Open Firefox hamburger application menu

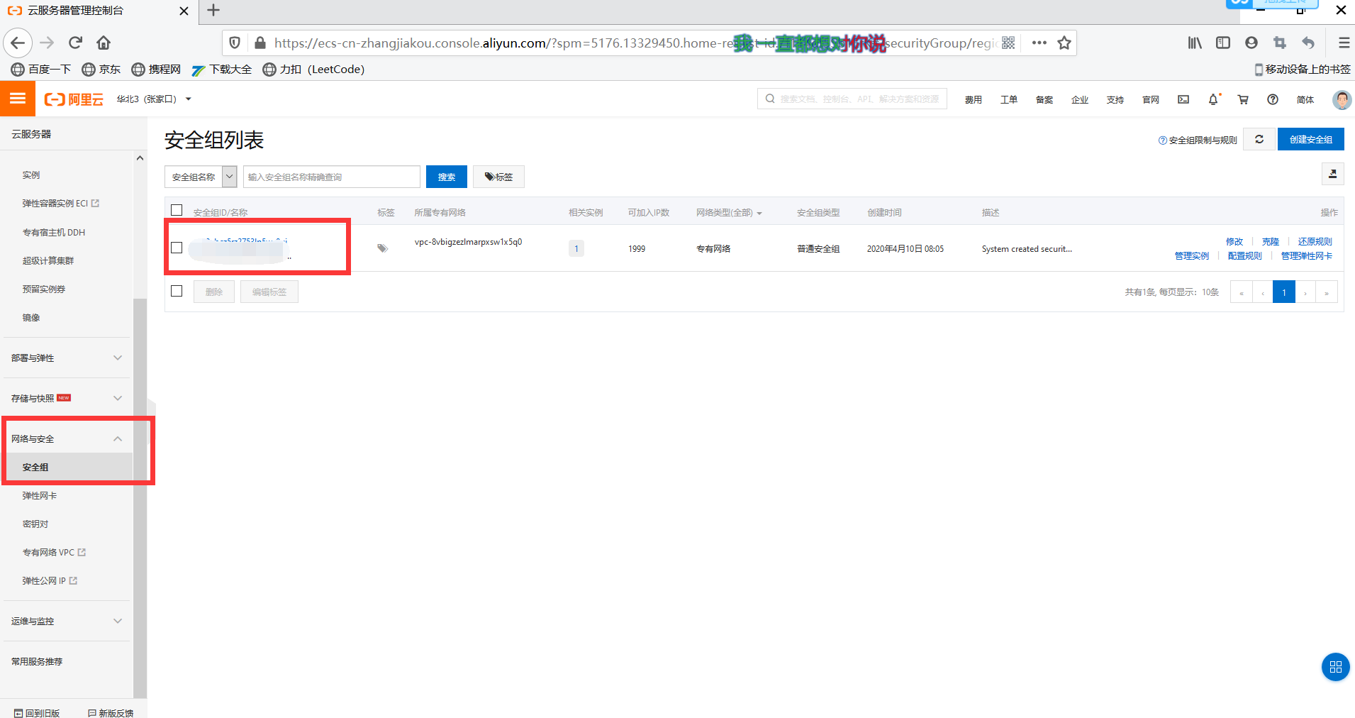tap(1343, 43)
